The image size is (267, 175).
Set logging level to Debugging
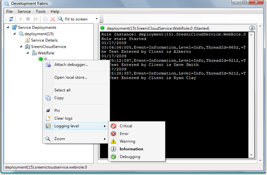pyautogui.click(x=137, y=157)
